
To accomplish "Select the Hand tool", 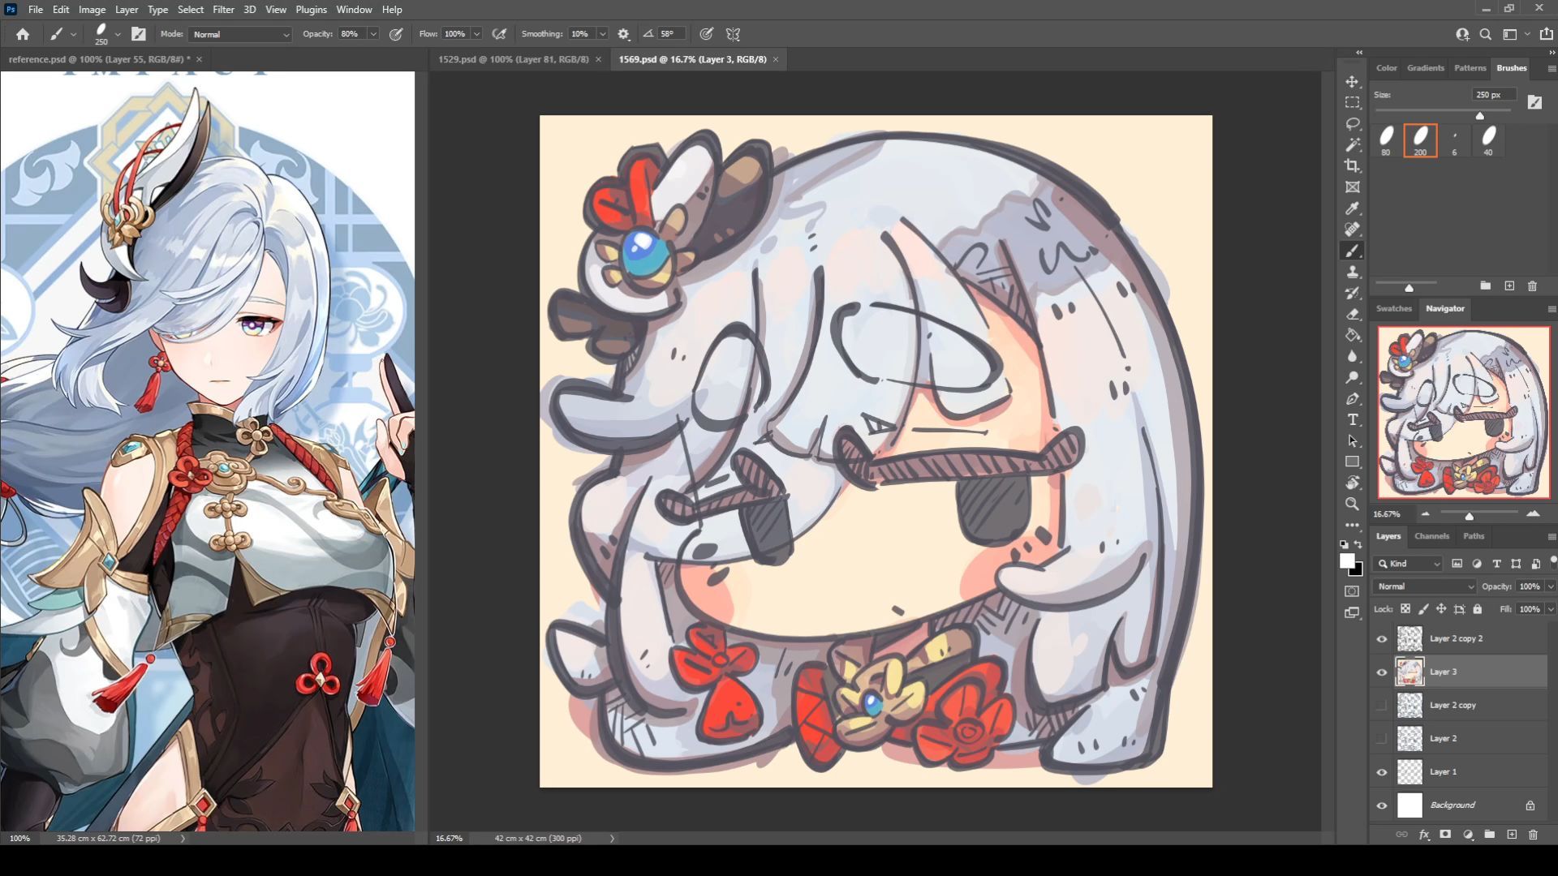I will pyautogui.click(x=1352, y=483).
